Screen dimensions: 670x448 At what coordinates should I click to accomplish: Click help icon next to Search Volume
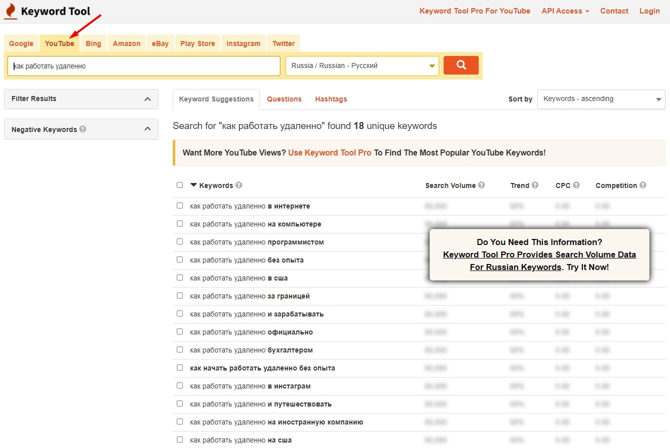coord(481,185)
